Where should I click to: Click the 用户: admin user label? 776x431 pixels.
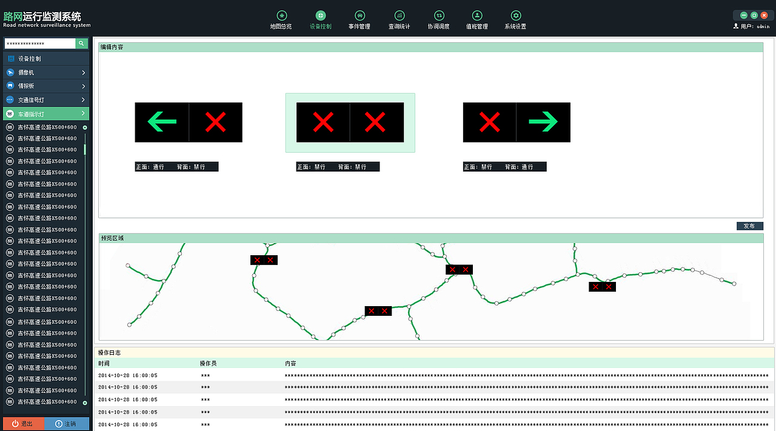click(x=751, y=27)
